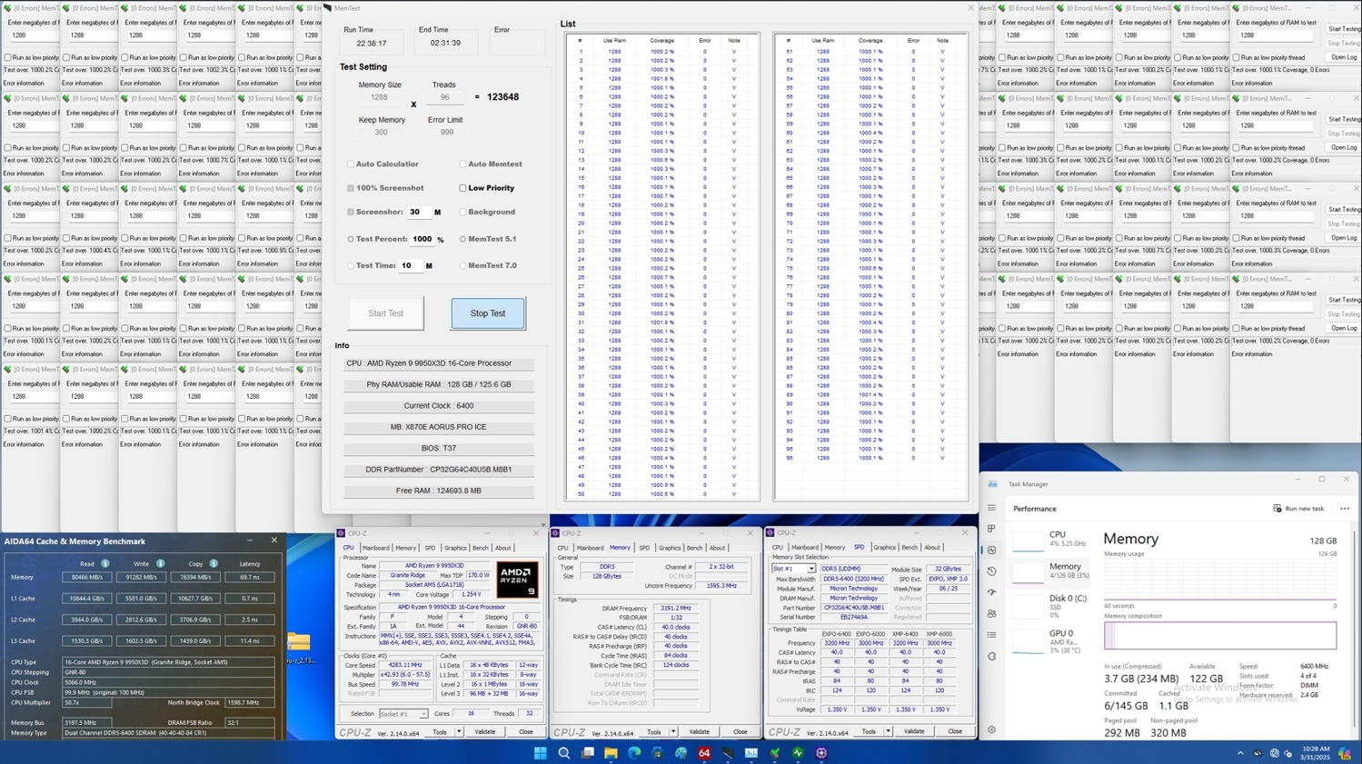Open Task Manager hamburger navigation menu
The width and height of the screenshot is (1362, 764).
coord(991,508)
